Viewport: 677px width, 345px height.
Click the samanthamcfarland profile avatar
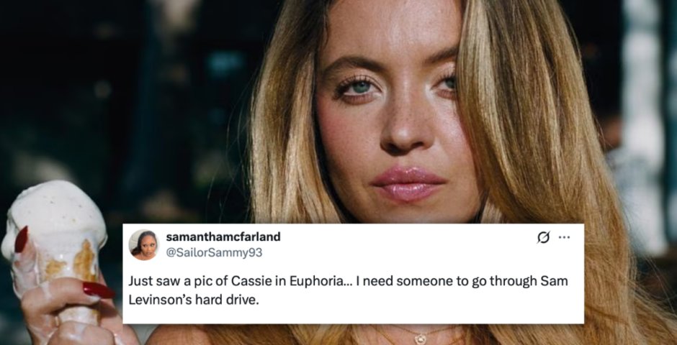[143, 244]
